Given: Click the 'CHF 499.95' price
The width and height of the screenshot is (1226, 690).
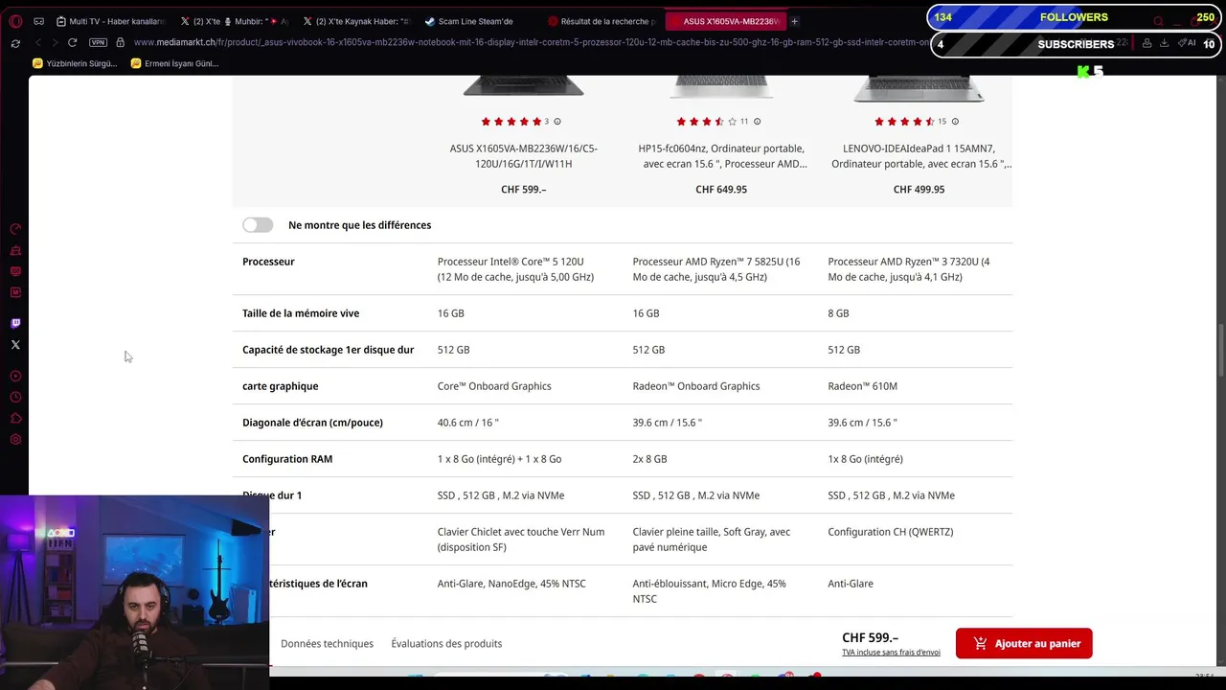Looking at the screenshot, I should click(x=919, y=189).
